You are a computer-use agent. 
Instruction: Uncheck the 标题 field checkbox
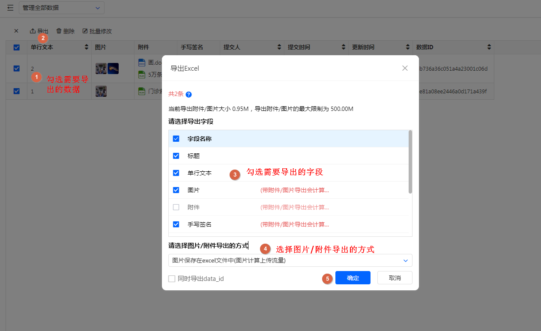[176, 156]
